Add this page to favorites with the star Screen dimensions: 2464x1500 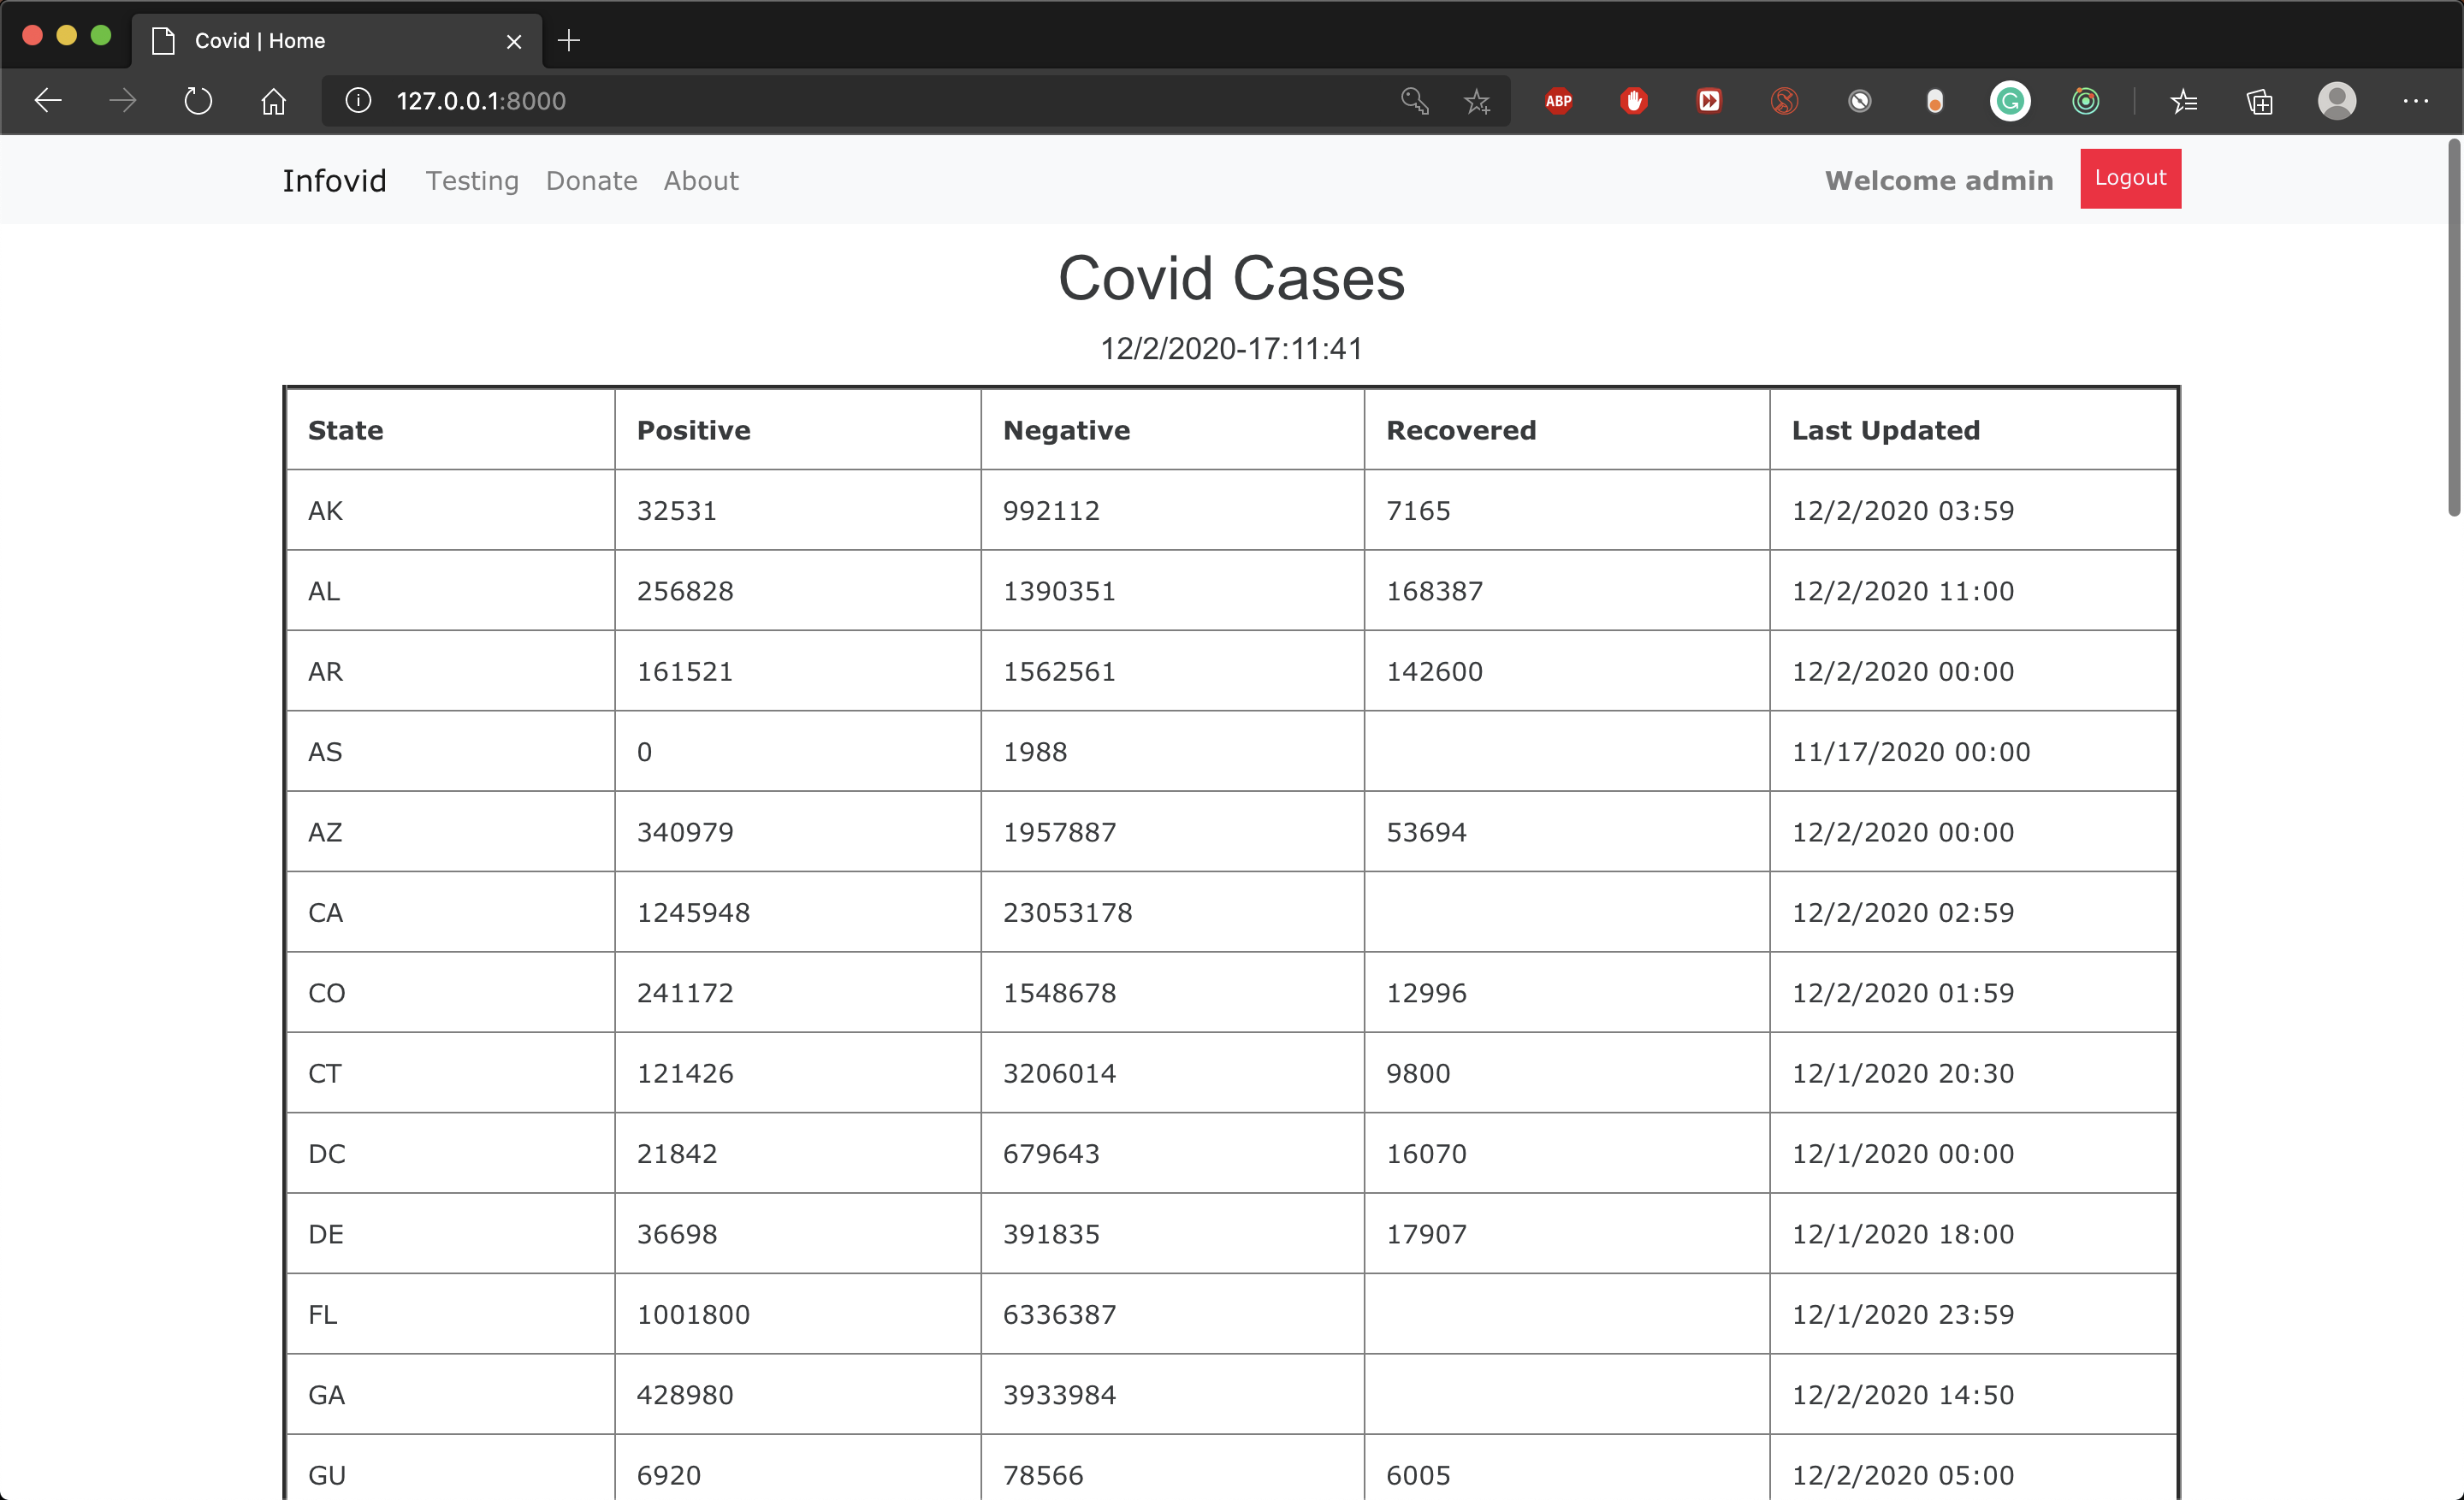tap(1477, 101)
